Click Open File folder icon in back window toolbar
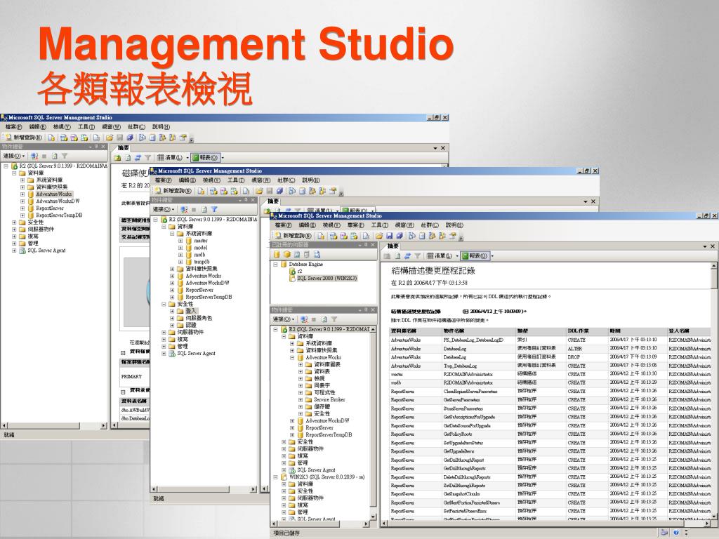The height and width of the screenshot is (539, 719). 109,137
